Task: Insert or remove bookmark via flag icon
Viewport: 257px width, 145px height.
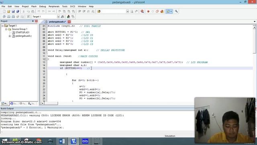Action: (60, 11)
